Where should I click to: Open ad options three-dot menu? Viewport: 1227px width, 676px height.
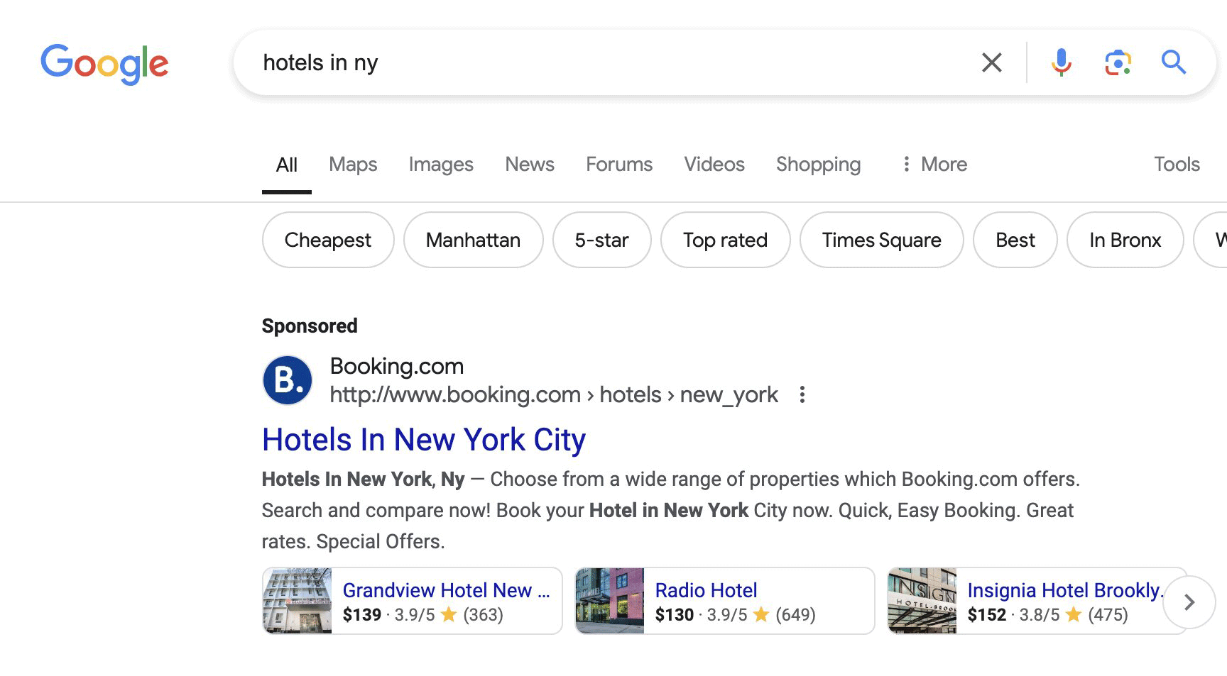[x=802, y=394]
